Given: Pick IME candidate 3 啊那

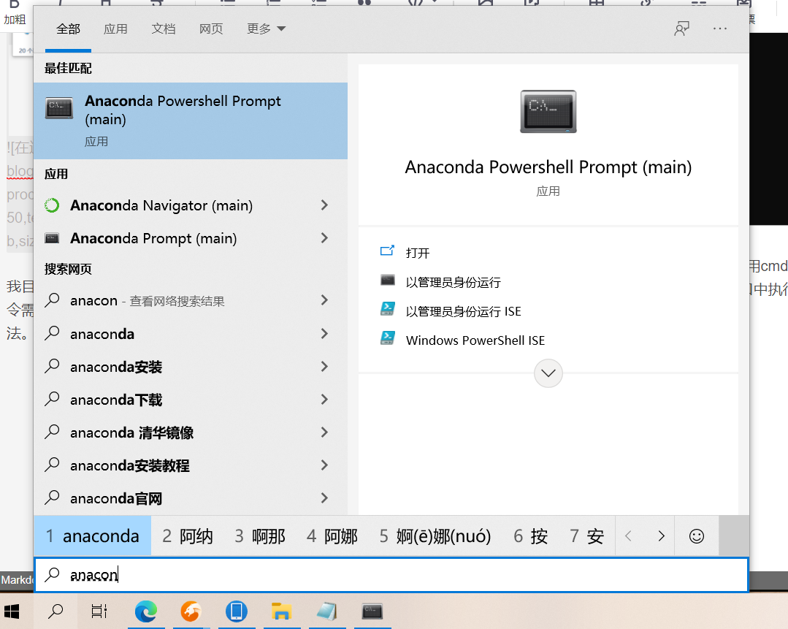Looking at the screenshot, I should tap(260, 536).
